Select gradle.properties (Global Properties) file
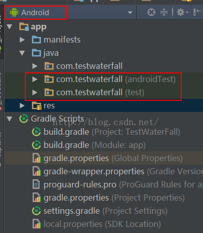The width and height of the screenshot is (203, 233). [107, 158]
